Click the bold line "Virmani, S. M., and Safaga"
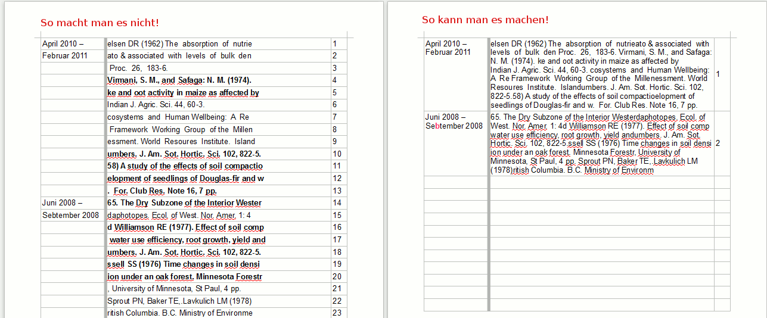Image resolution: width=767 pixels, height=318 pixels. point(179,80)
